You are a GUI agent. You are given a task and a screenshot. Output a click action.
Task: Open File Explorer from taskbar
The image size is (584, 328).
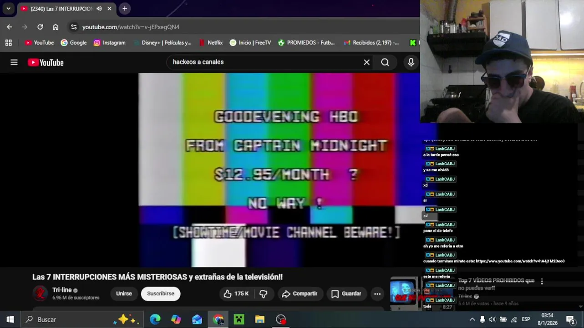point(260,319)
